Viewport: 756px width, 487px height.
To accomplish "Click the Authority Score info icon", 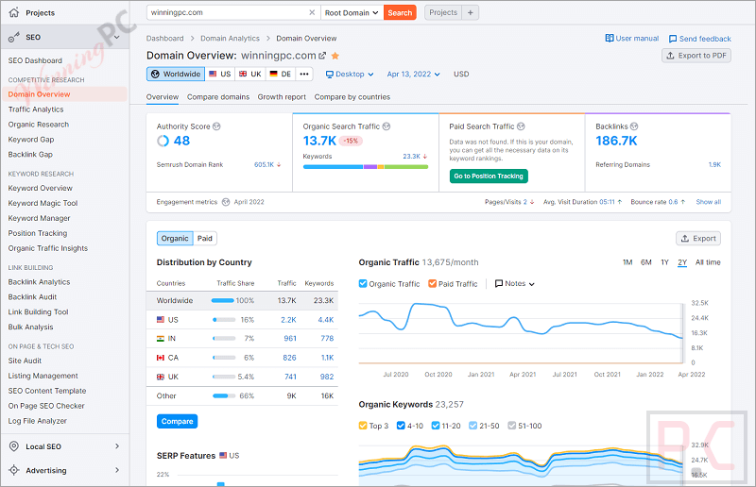I will [x=216, y=126].
